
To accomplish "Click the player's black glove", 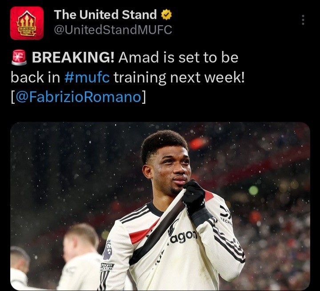I will point(194,197).
